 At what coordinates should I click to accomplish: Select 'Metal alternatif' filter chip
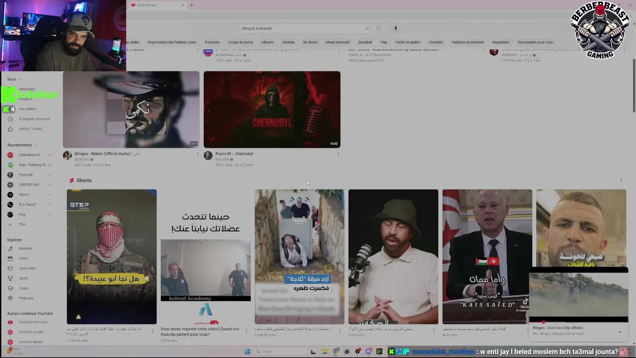point(338,42)
